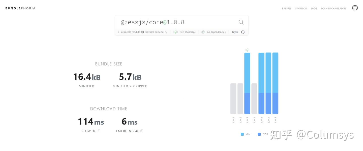Click the GitHub repo icon next to npm
The width and height of the screenshot is (363, 151).
242,32
